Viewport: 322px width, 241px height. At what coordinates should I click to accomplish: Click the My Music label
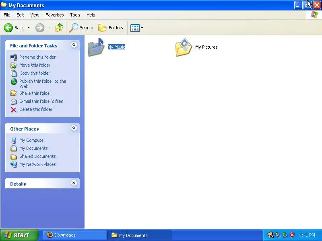pyautogui.click(x=116, y=47)
